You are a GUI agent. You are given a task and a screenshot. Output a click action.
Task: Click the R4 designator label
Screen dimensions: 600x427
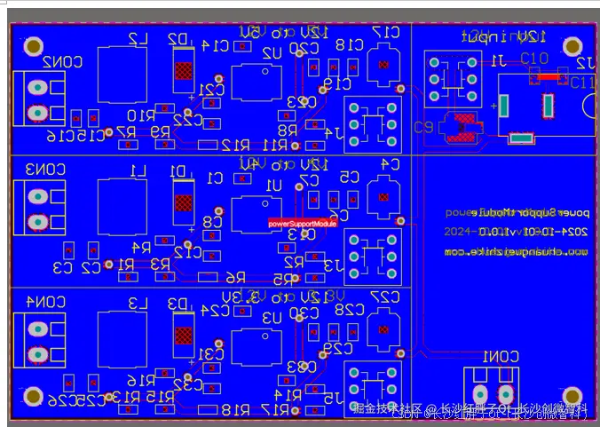click(x=141, y=248)
